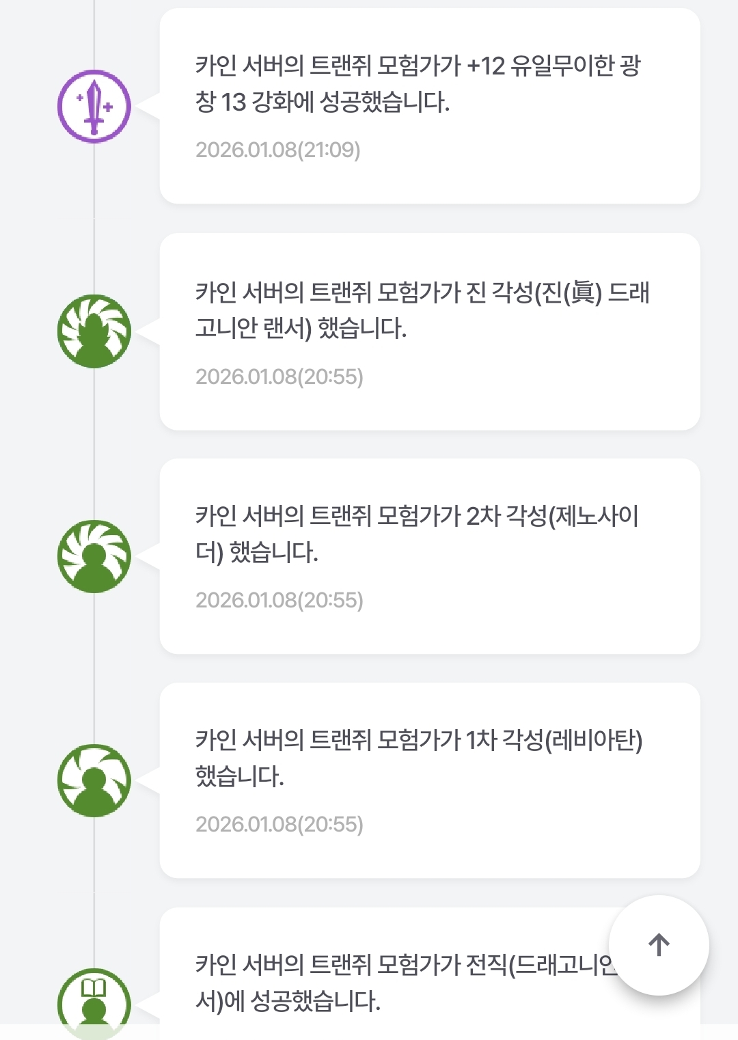Click timeline line between 2차 각성 and 1차 각성 icons

(94, 668)
